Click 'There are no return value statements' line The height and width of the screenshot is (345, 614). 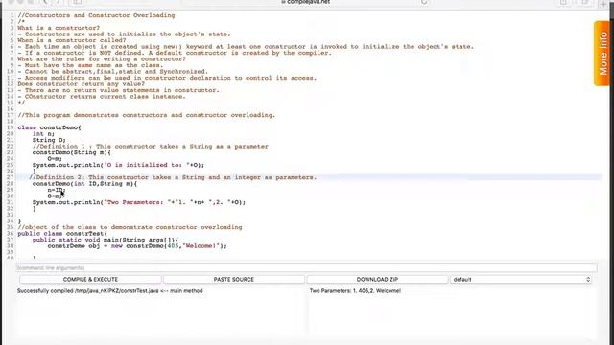(118, 90)
